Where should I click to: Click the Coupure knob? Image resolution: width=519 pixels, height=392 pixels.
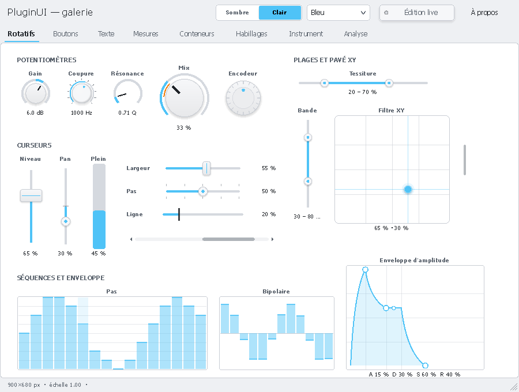pos(81,93)
